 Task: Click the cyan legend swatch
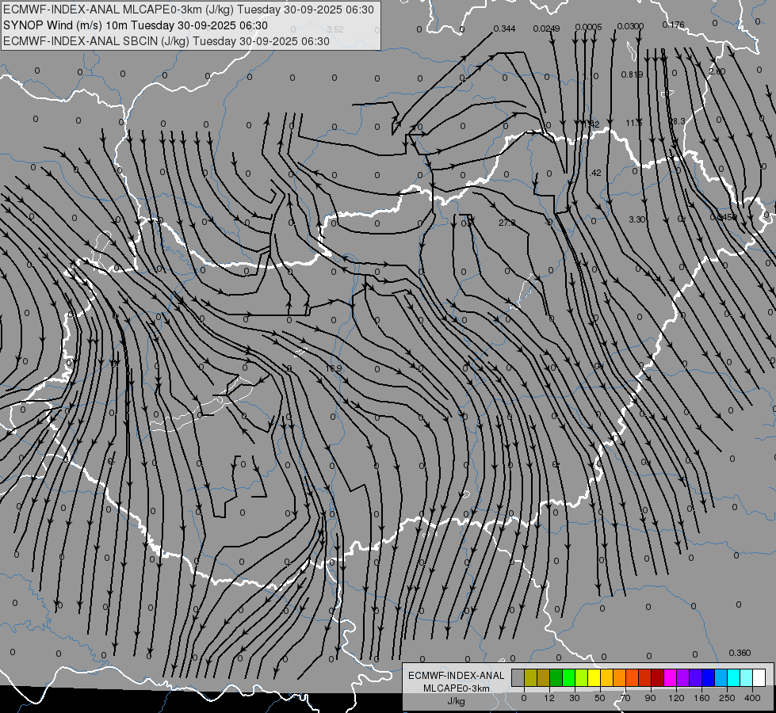coord(735,677)
